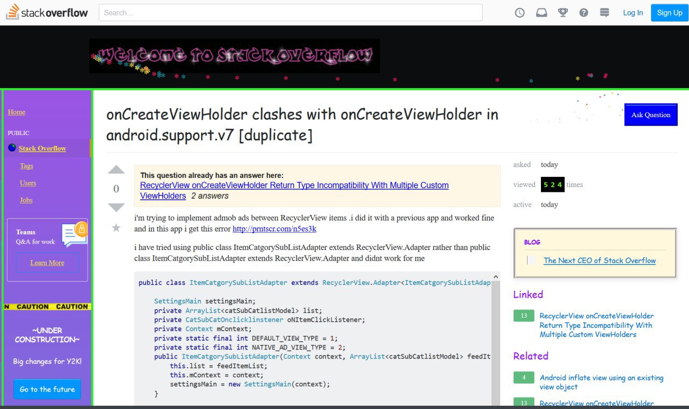Click the blog post icon beside Next CEO
The image size is (689, 409).
click(532, 261)
